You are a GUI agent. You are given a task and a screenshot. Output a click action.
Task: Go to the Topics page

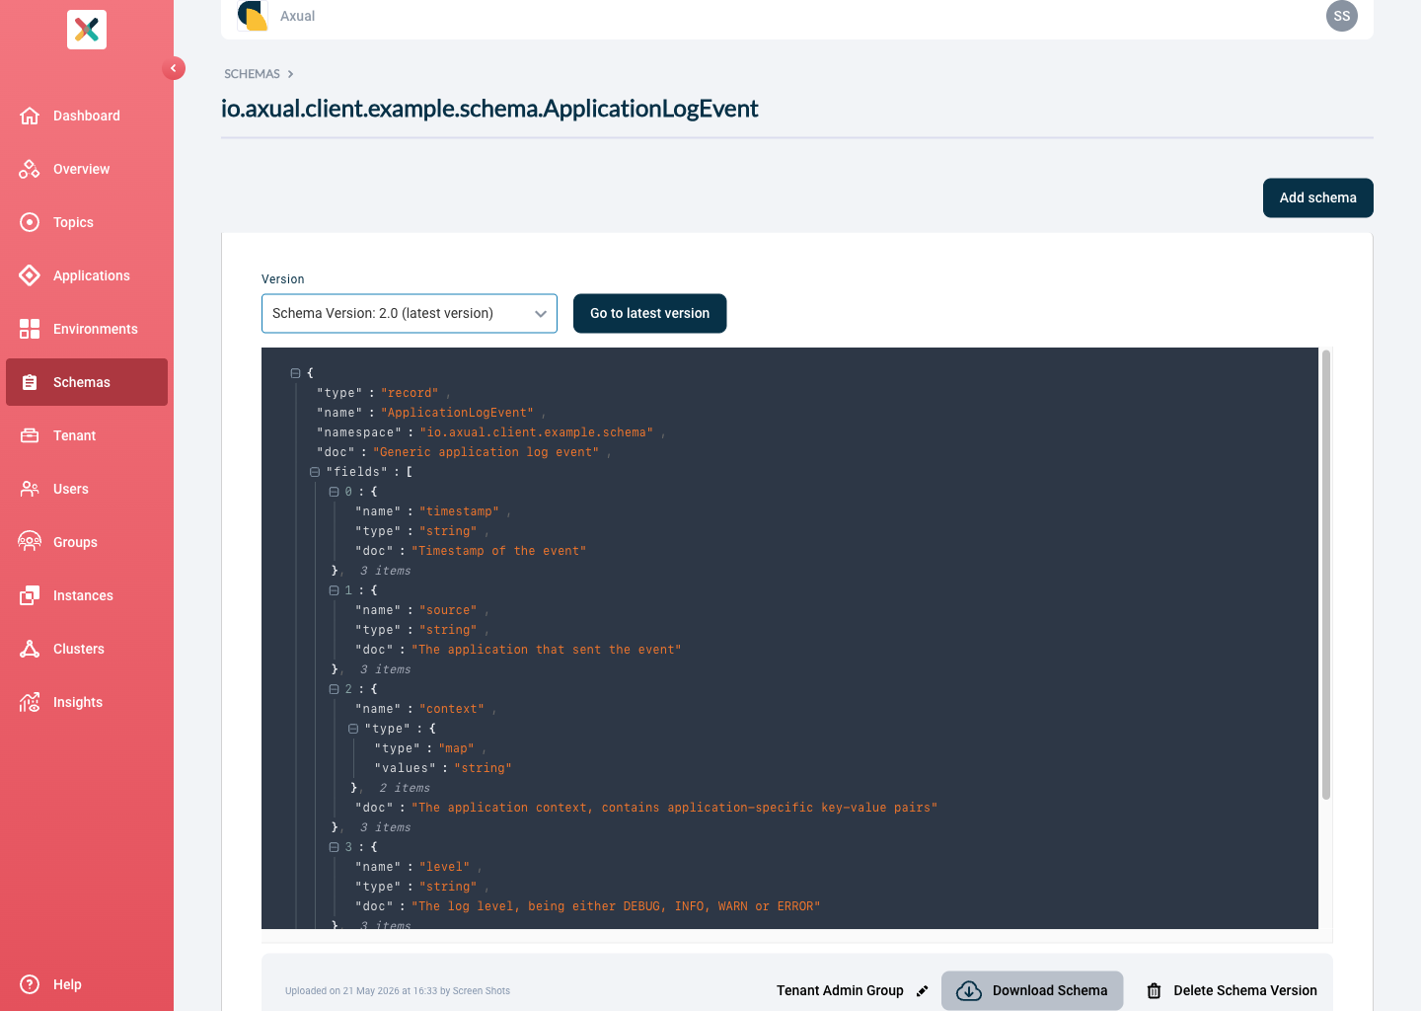87,222
